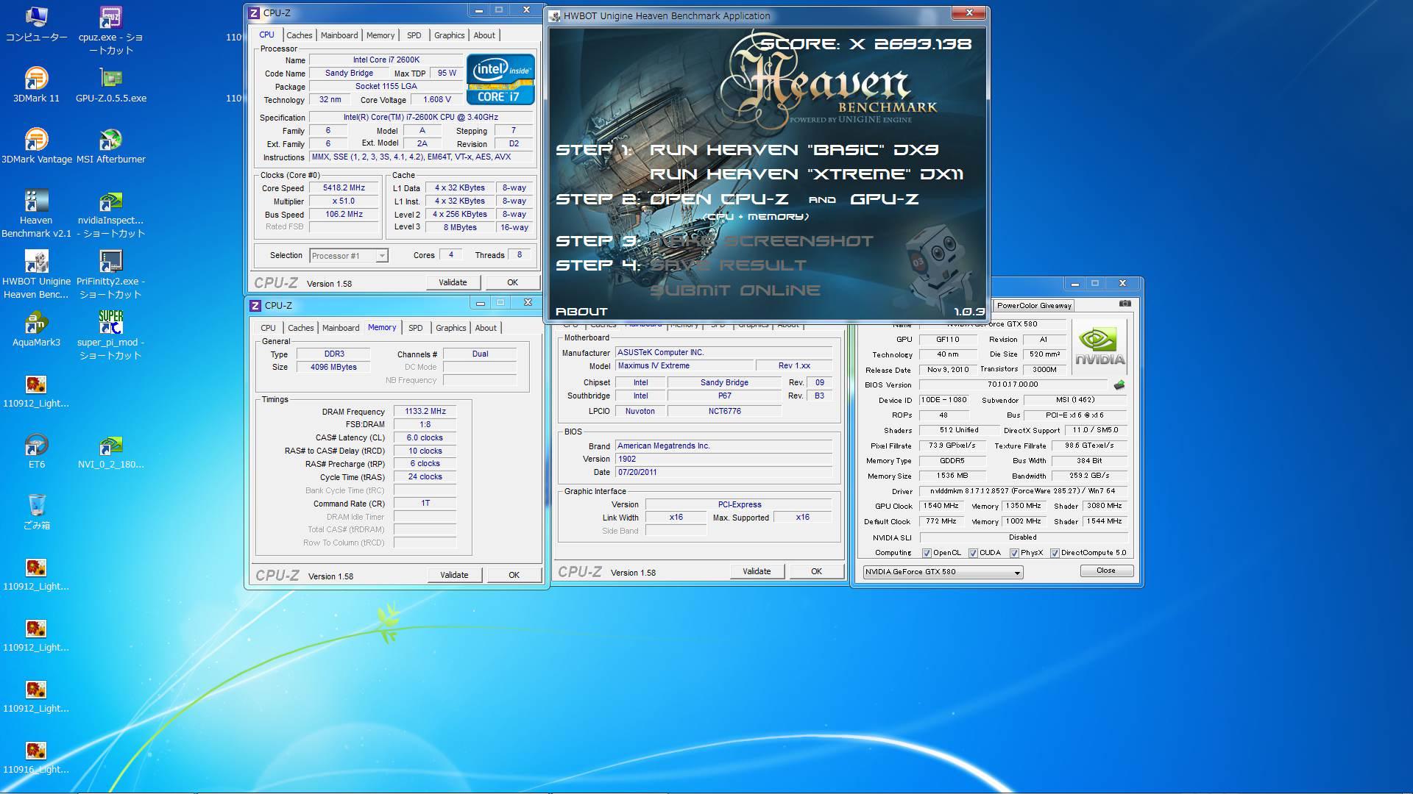Switch to Caches tab in top CPU-Z window
Image resolution: width=1413 pixels, height=794 pixels.
[x=299, y=35]
